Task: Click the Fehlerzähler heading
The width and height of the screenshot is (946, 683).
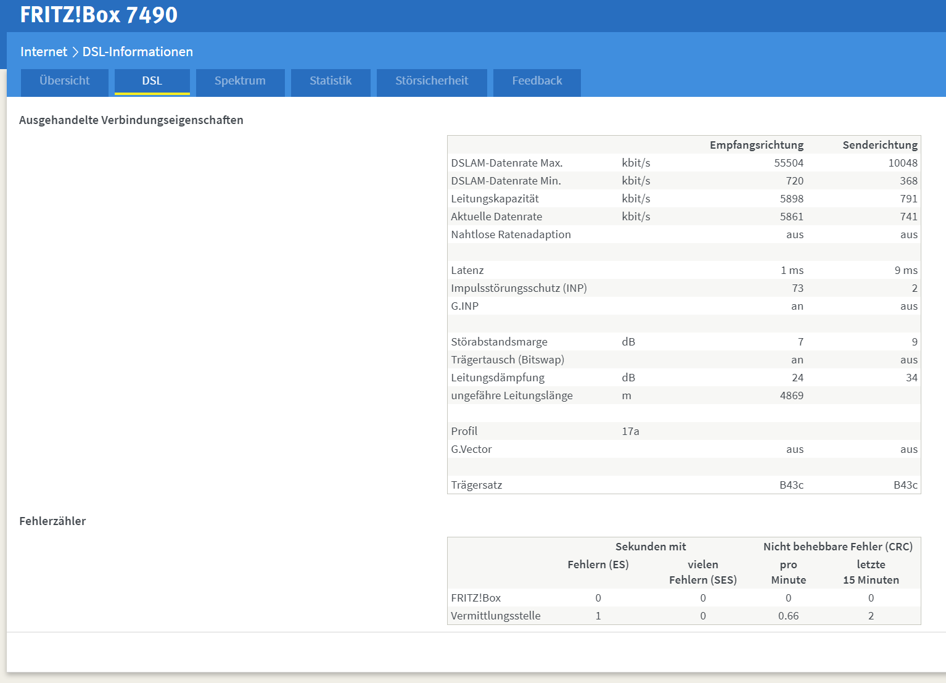Action: click(52, 521)
